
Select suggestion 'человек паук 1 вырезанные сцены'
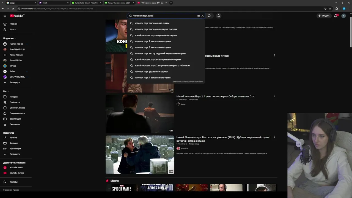(x=166, y=78)
